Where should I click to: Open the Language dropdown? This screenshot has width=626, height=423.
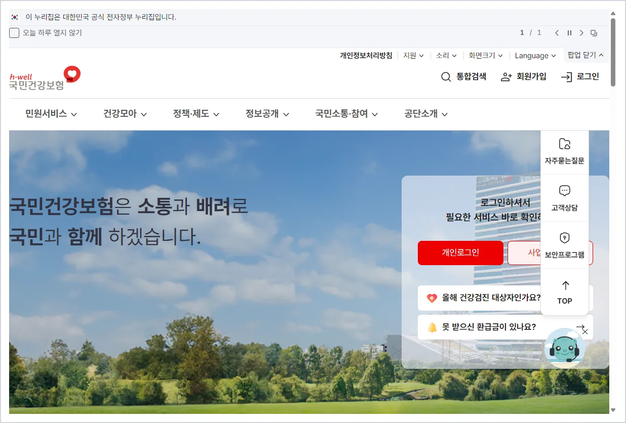coord(535,56)
